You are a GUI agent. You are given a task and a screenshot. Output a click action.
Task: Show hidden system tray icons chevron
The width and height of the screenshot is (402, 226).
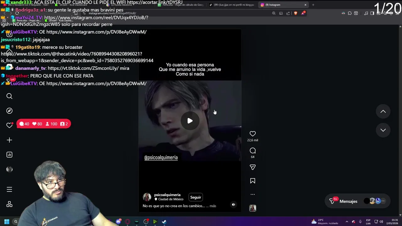point(347,222)
